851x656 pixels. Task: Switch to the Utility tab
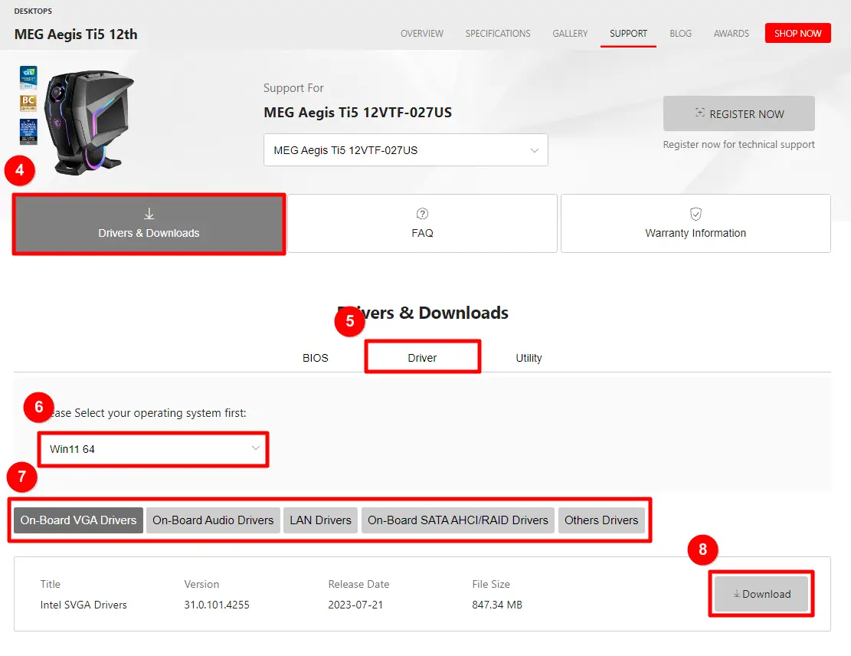pyautogui.click(x=529, y=358)
